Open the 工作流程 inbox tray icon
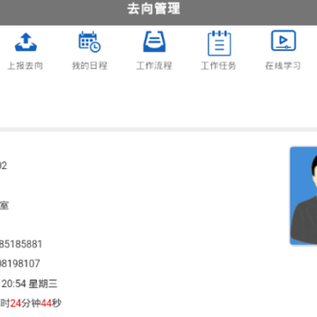Screen dimensions: 317x317 point(154,41)
